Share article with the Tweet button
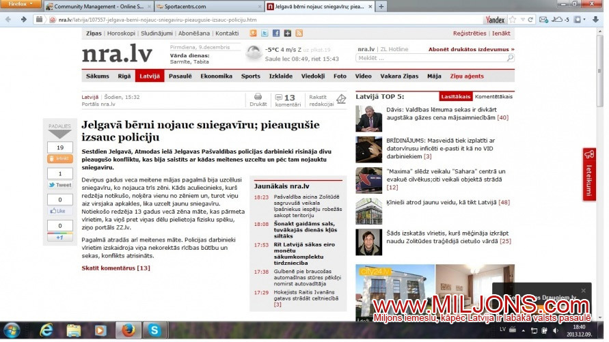Image resolution: width=609 pixels, height=342 pixels. click(60, 184)
